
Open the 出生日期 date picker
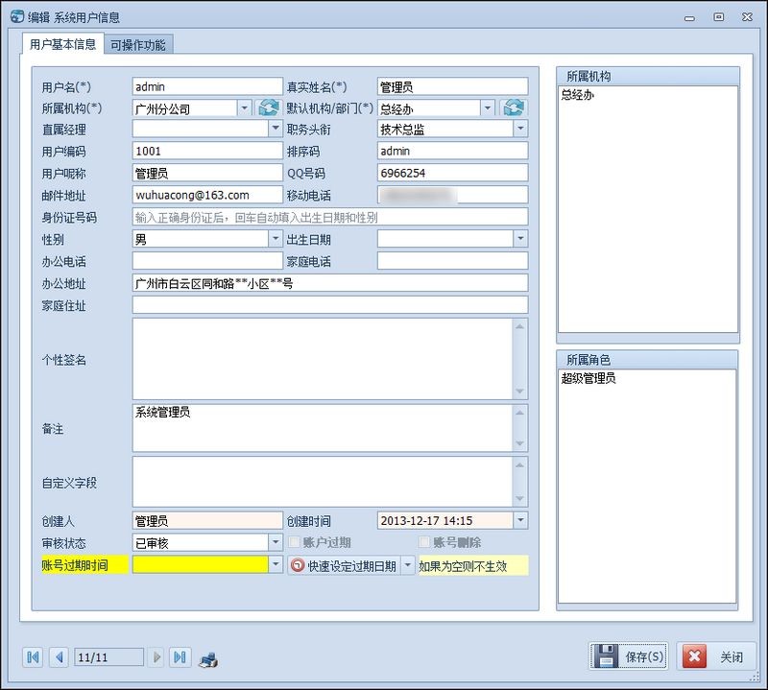(521, 239)
